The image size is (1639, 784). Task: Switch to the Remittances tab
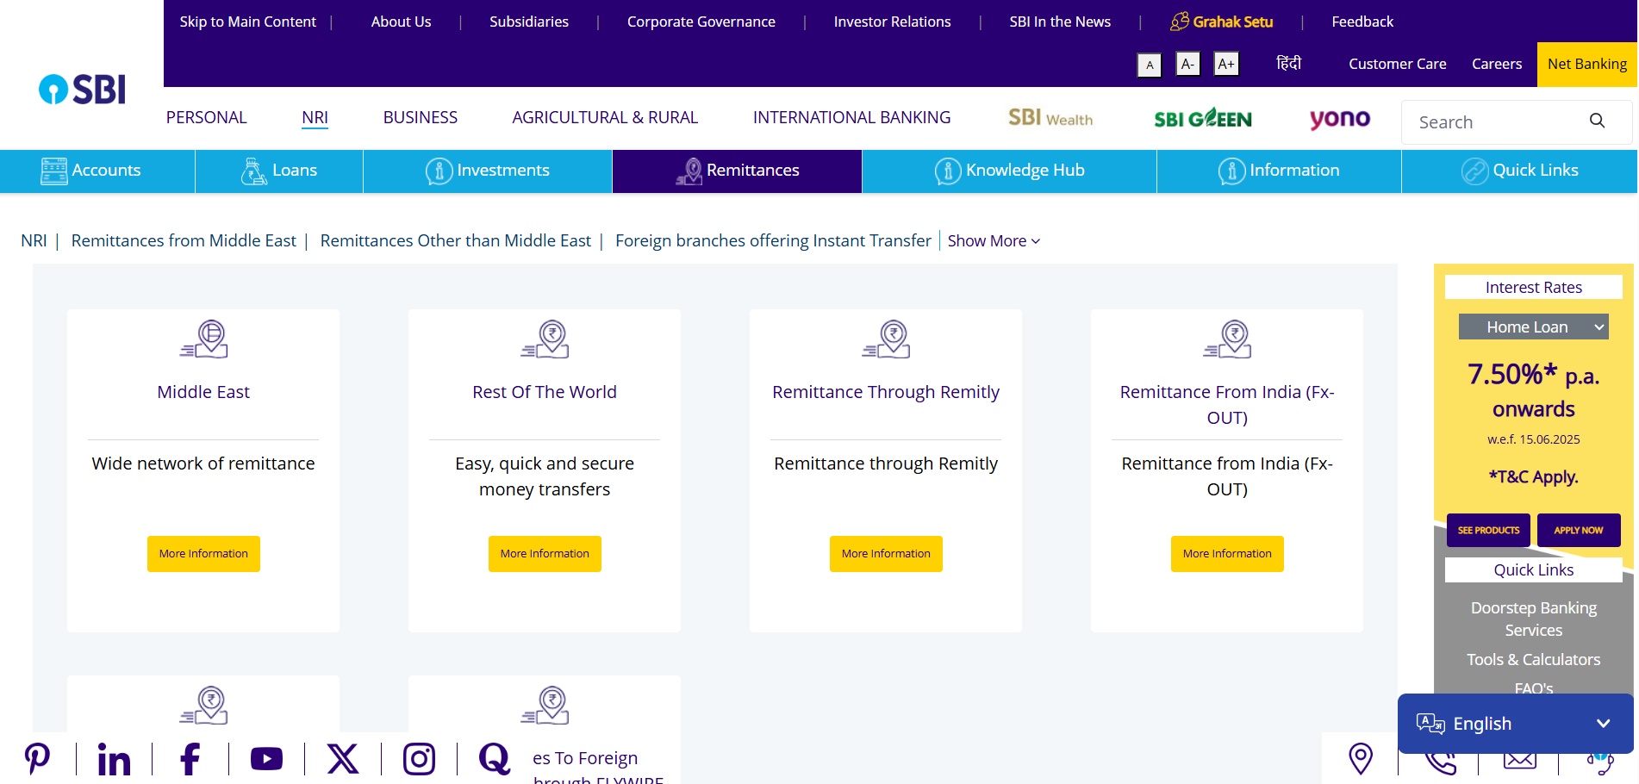[x=737, y=171]
